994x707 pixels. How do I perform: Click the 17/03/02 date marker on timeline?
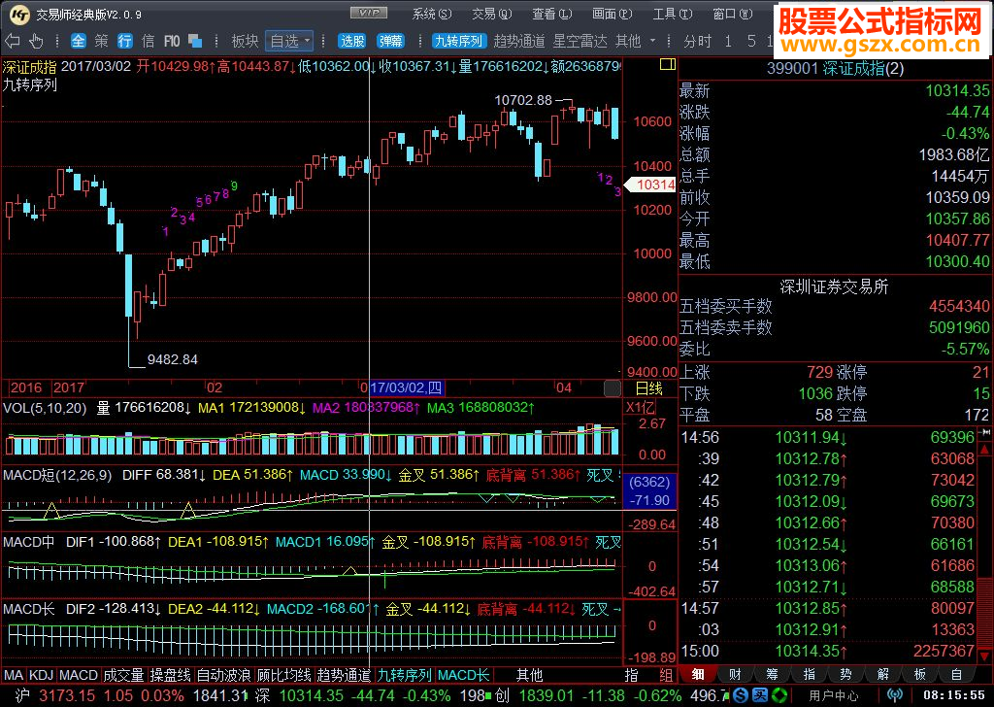click(406, 387)
